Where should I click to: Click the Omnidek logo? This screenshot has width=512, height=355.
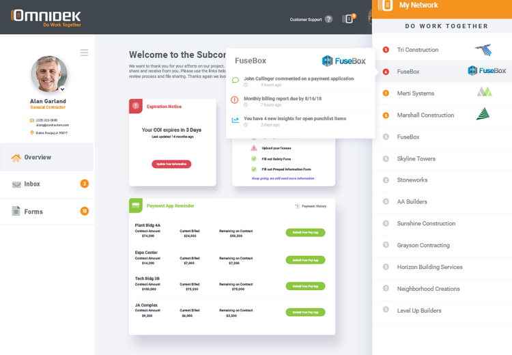pos(46,18)
